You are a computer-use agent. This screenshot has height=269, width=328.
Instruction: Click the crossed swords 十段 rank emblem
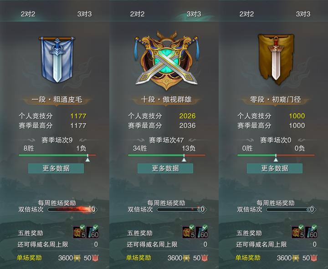click(x=166, y=61)
